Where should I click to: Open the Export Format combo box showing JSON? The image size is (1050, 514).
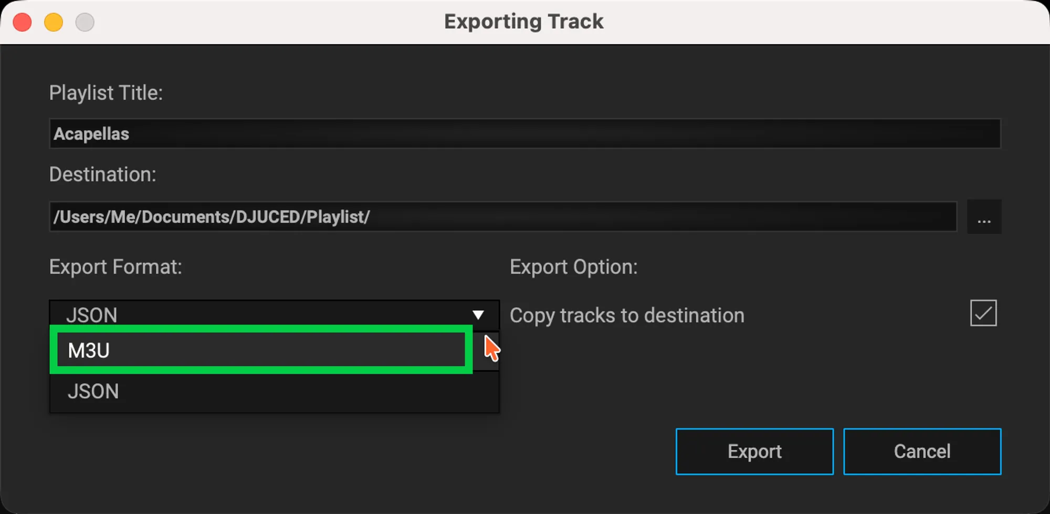[x=262, y=314]
